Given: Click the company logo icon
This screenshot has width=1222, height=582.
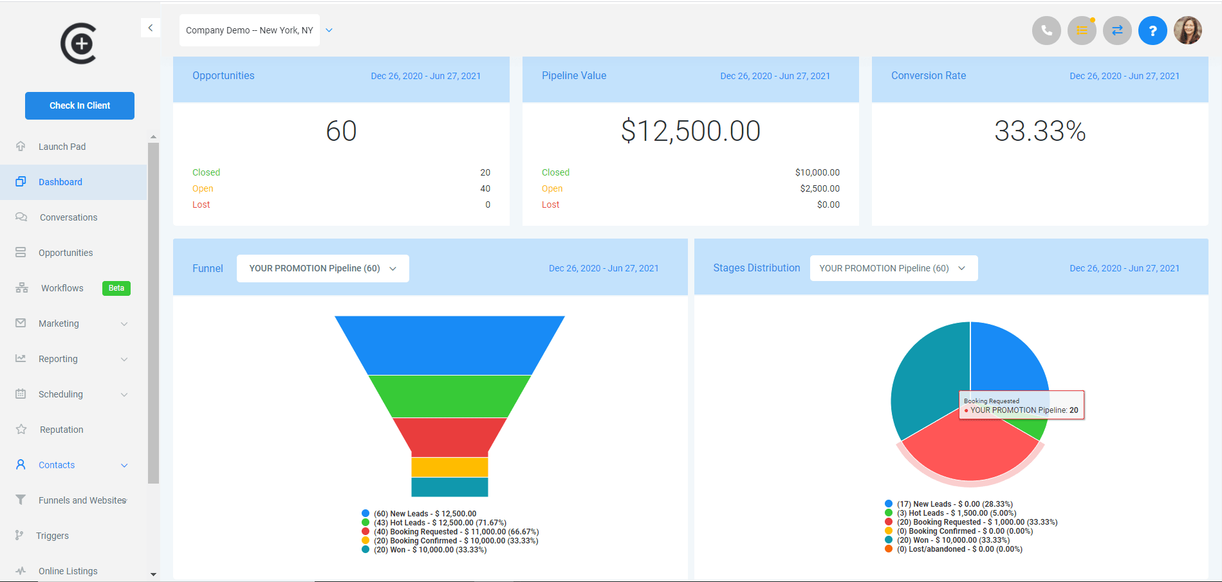Looking at the screenshot, I should click(x=79, y=44).
